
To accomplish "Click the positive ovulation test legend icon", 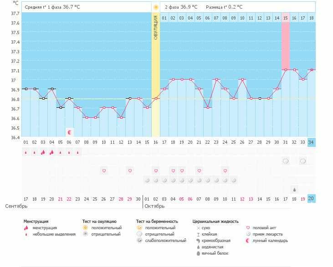I will click(x=85, y=227).
